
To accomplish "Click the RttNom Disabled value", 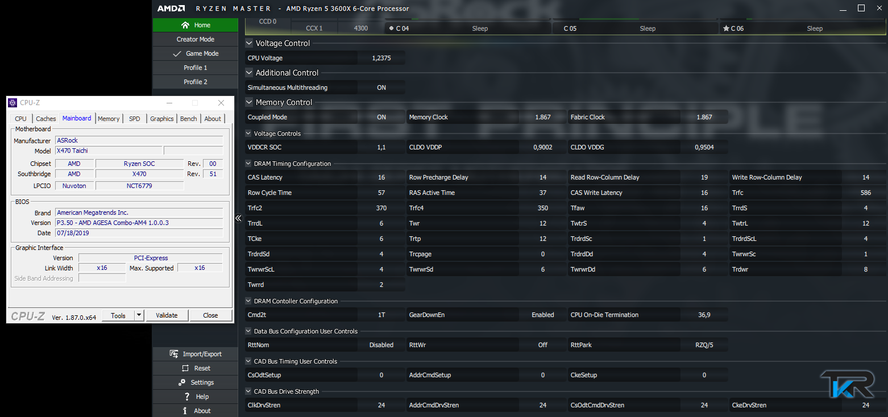I will coord(381,345).
